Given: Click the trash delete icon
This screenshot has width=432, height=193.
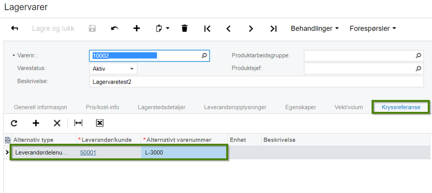Looking at the screenshot, I should tap(185, 28).
